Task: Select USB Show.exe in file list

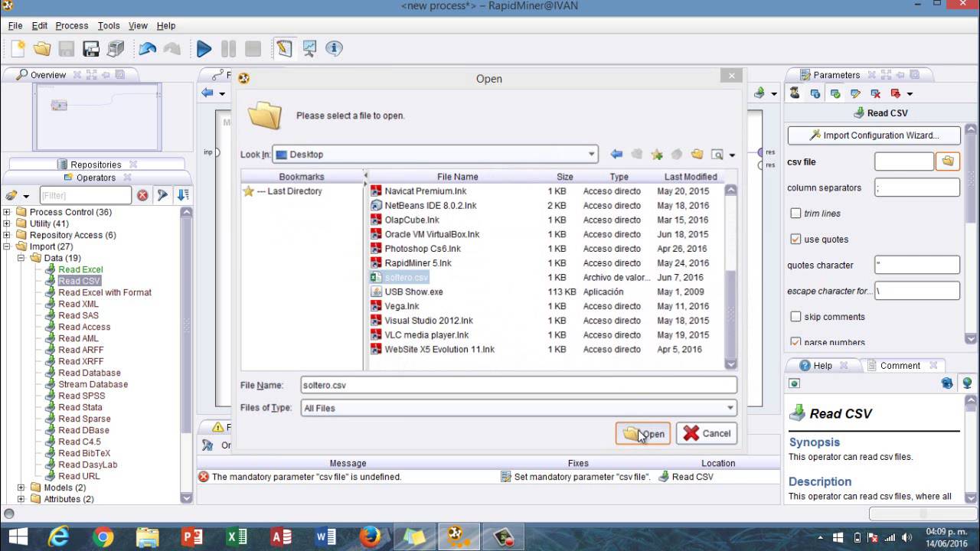Action: (x=413, y=292)
